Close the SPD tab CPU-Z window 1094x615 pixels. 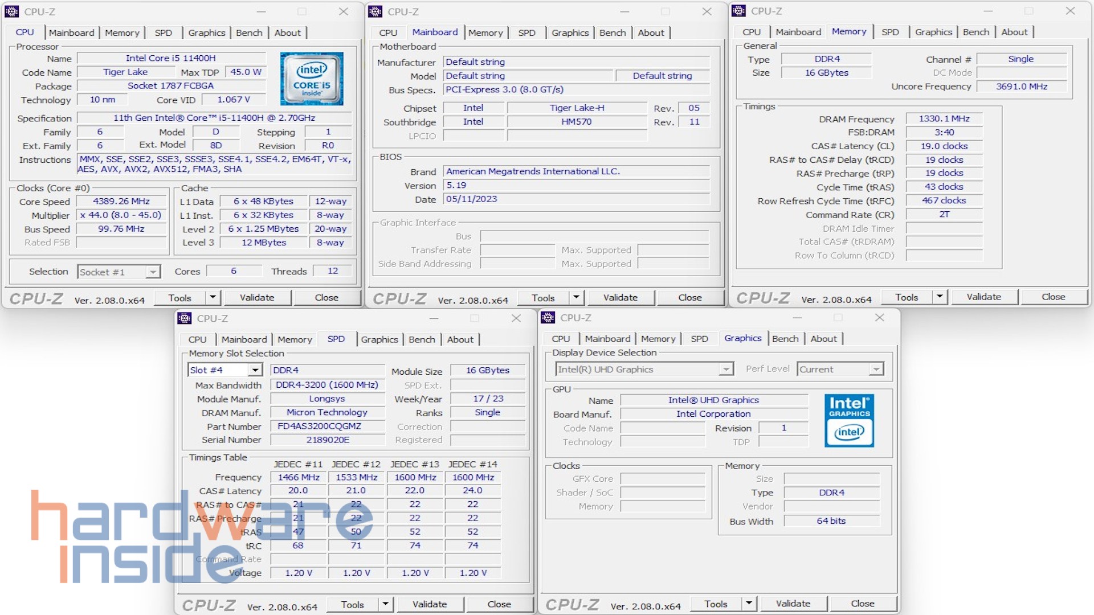pyautogui.click(x=516, y=318)
